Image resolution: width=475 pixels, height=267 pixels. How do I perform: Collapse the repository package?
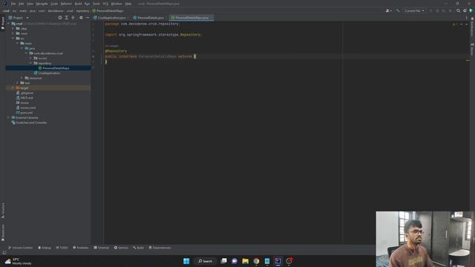pos(30,63)
